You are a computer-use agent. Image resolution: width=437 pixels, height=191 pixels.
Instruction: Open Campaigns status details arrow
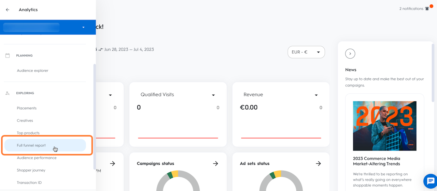[x=215, y=163]
